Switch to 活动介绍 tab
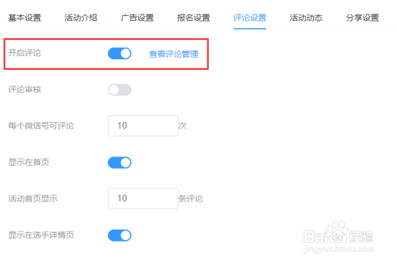396x263 pixels. (x=81, y=18)
